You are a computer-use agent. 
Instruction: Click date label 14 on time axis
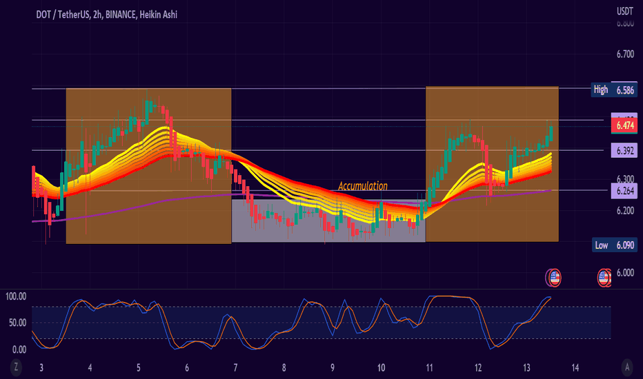pyautogui.click(x=575, y=367)
